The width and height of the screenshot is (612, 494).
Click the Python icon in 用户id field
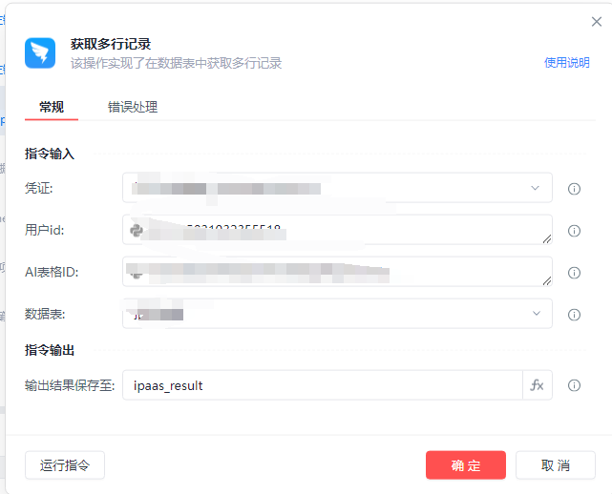(x=137, y=230)
